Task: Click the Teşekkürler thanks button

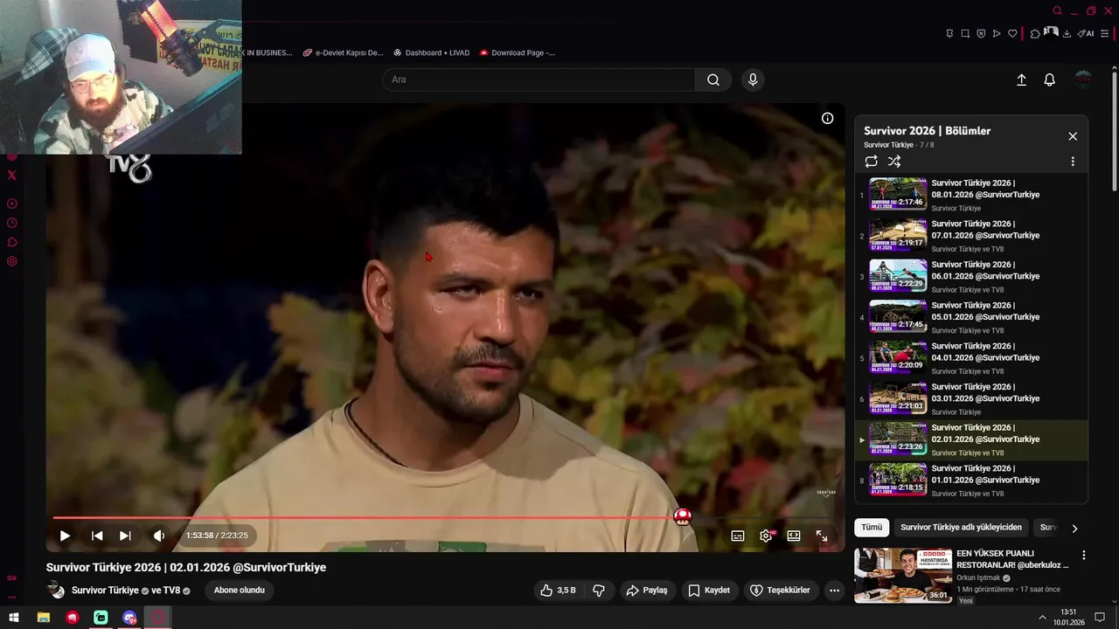Action: click(780, 591)
